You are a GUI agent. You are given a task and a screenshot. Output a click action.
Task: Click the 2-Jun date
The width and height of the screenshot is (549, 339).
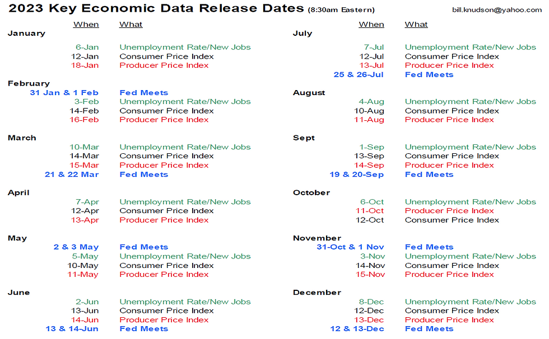pos(87,302)
